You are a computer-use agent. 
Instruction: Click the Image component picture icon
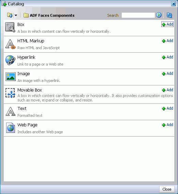11,77
